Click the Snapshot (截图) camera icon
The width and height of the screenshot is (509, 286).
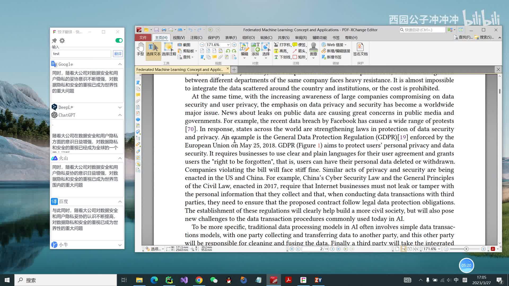click(180, 45)
